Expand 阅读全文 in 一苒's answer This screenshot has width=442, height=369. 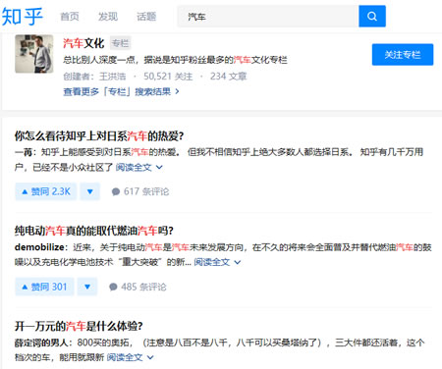tap(138, 168)
